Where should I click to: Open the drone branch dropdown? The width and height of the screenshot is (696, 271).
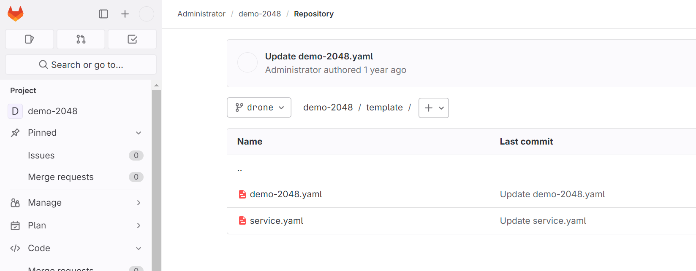point(259,107)
